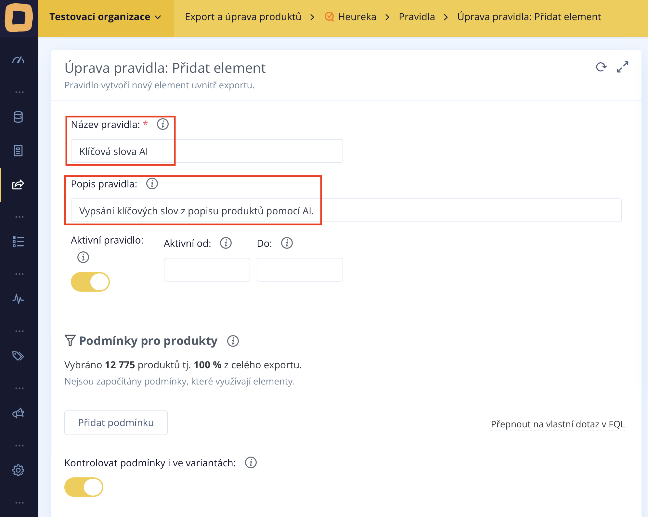This screenshot has width=648, height=517.
Task: Open the Aktivní od date field
Action: click(207, 270)
